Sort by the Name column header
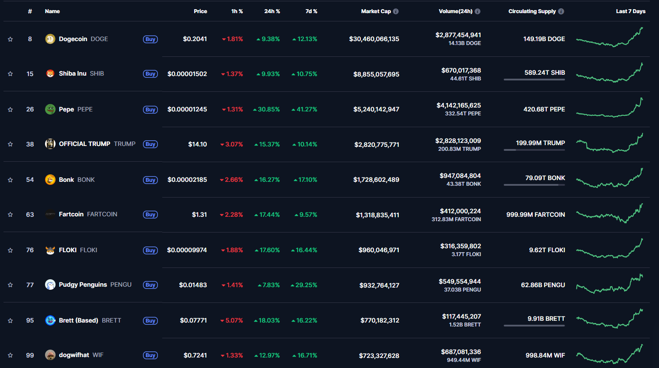659x368 pixels. click(x=52, y=11)
